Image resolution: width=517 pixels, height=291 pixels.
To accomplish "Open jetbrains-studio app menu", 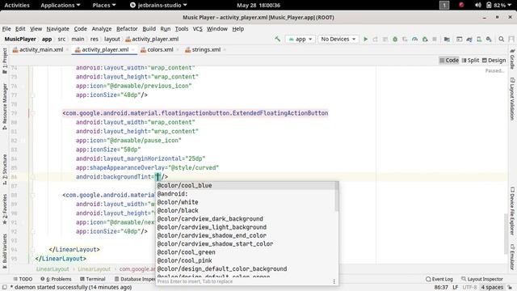I will [x=158, y=5].
